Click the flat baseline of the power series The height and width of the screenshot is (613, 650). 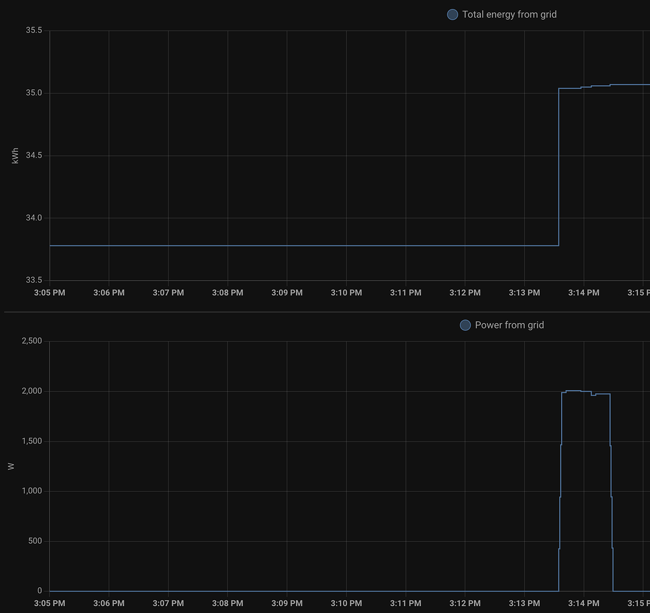286,589
